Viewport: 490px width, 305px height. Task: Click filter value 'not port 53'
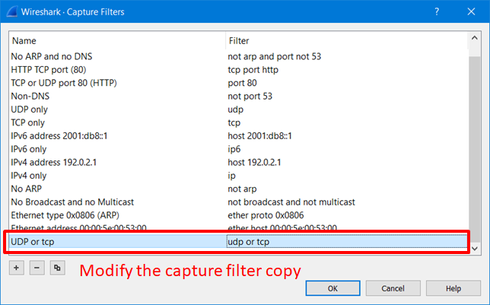pos(250,96)
